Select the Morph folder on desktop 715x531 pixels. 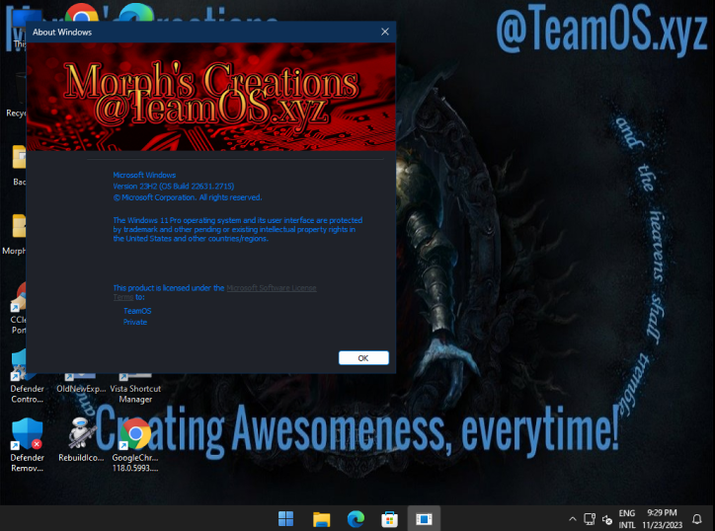click(x=15, y=234)
